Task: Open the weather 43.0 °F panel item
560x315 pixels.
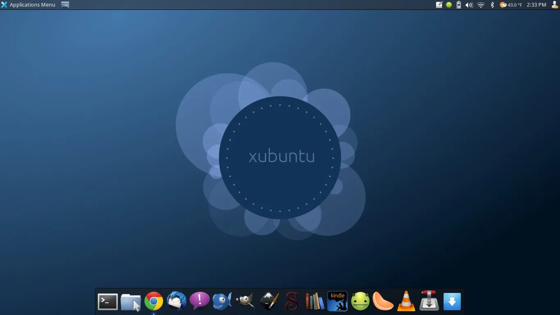Action: click(511, 5)
